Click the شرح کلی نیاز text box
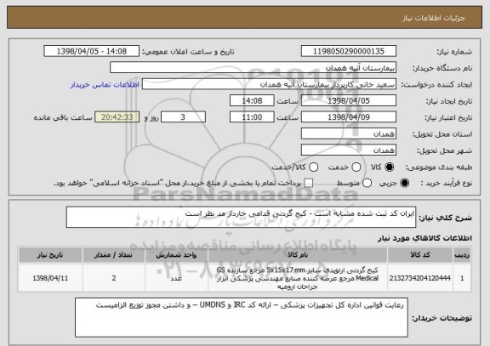Image resolution: width=490 pixels, height=346 pixels. (241, 217)
